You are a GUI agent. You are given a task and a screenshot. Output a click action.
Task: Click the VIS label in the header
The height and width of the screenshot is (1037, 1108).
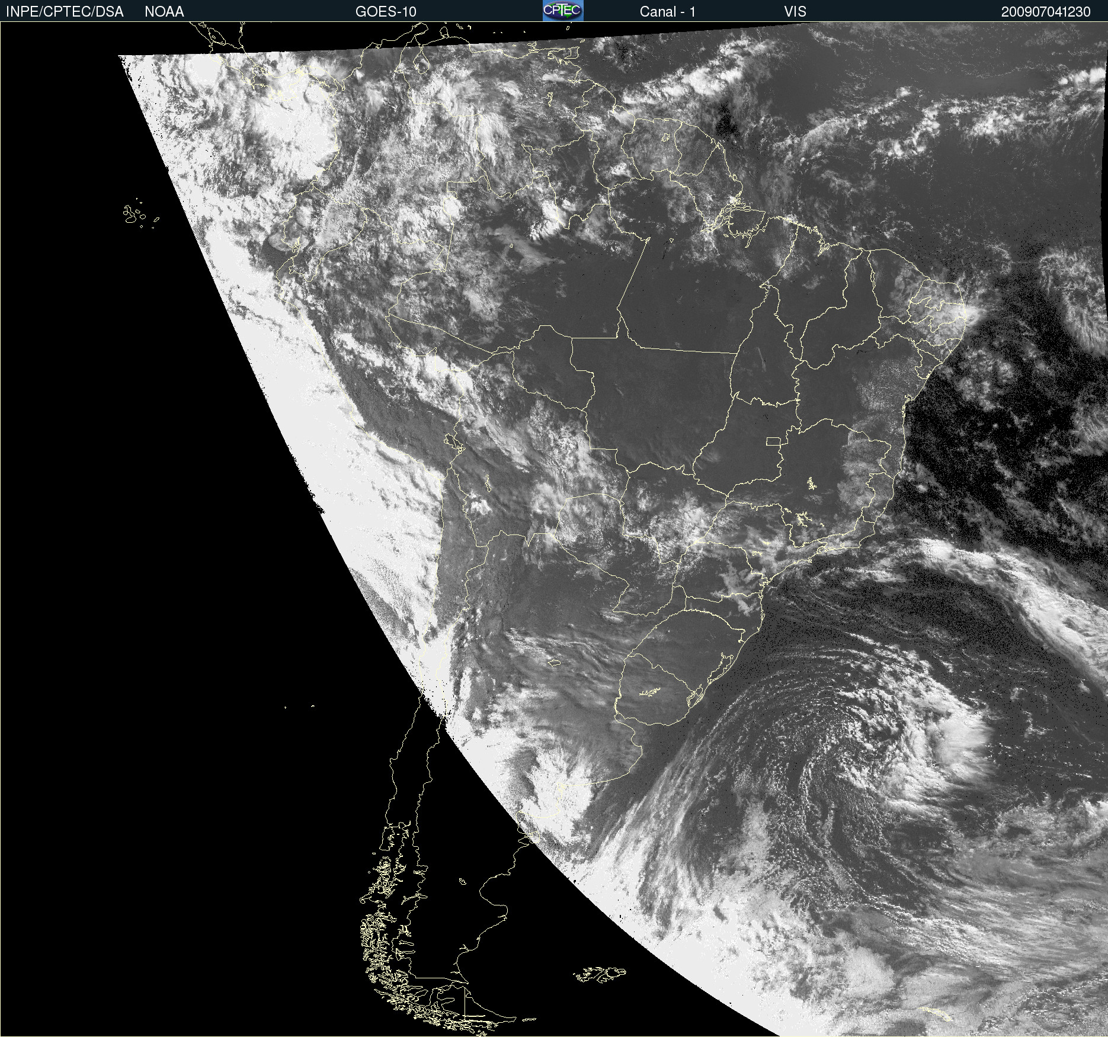click(795, 12)
